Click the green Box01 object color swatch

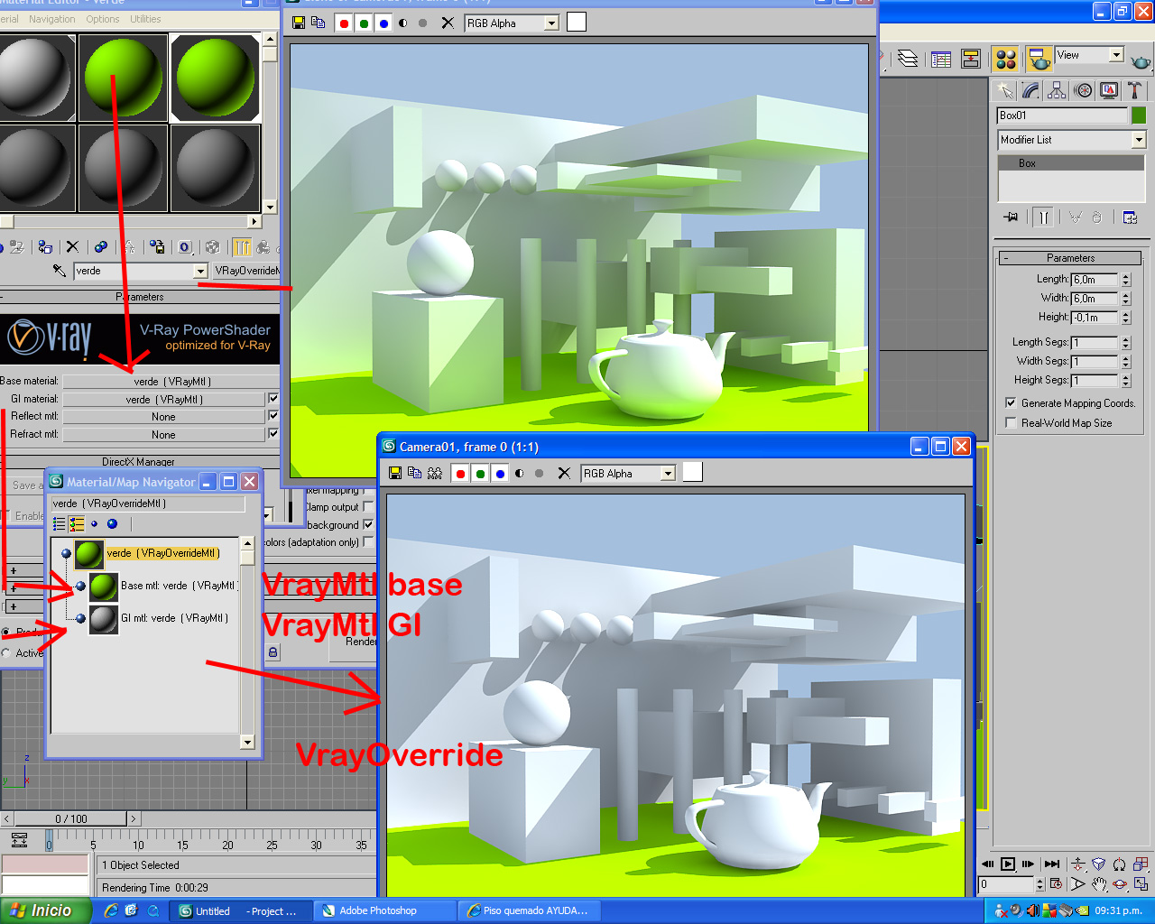[1139, 115]
